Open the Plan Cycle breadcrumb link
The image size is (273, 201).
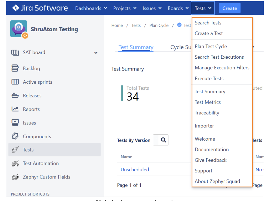click(159, 25)
